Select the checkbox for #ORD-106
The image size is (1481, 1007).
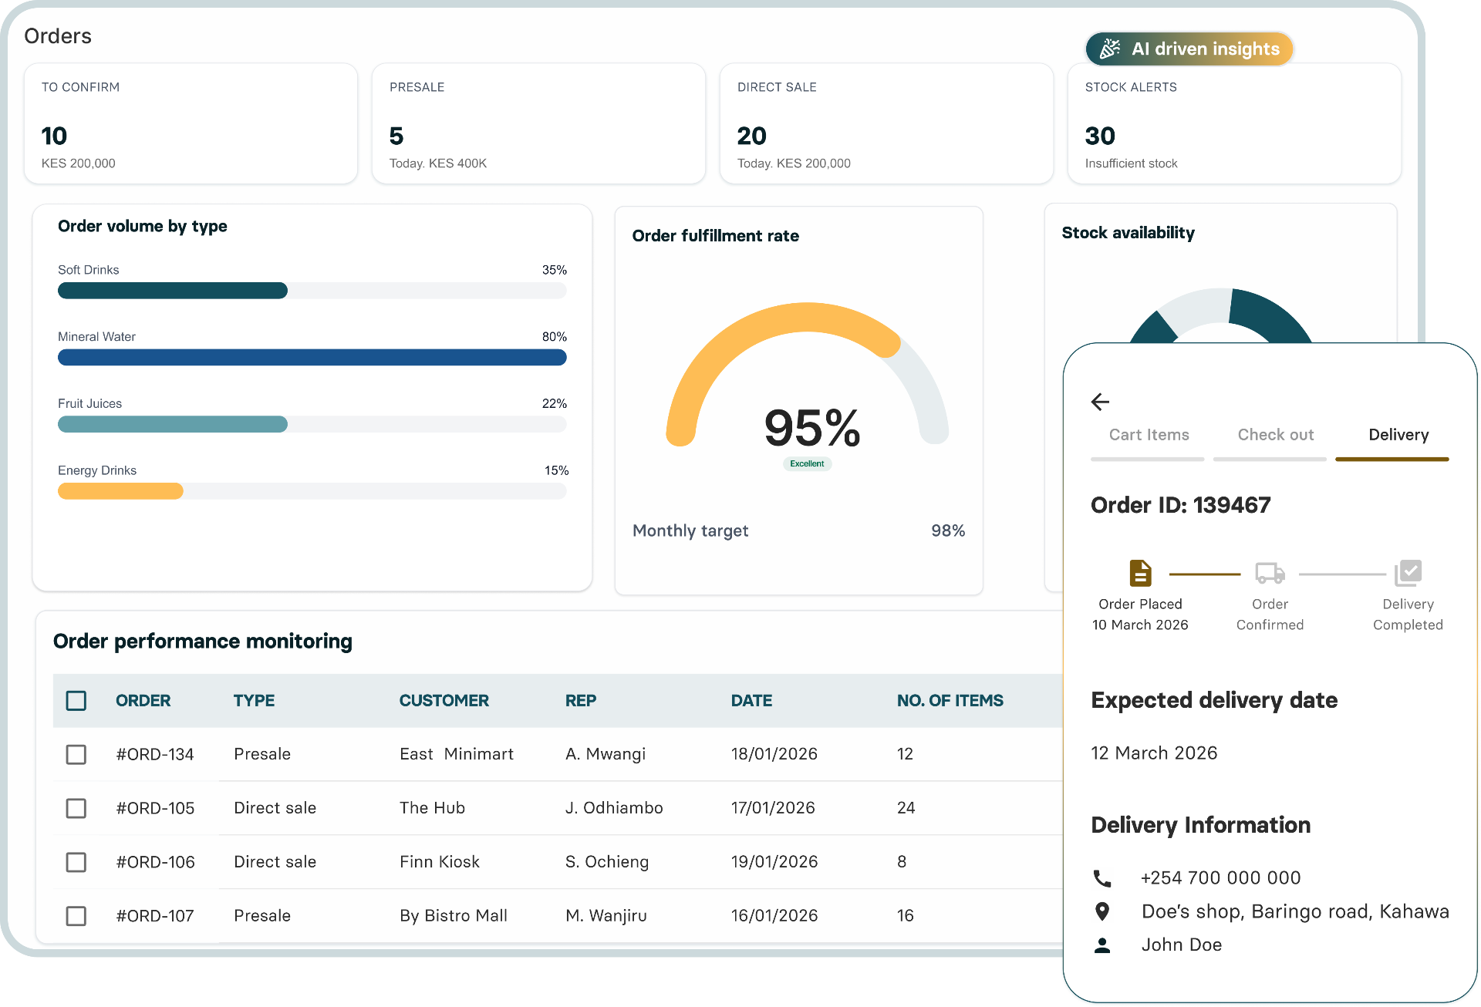[x=76, y=862]
